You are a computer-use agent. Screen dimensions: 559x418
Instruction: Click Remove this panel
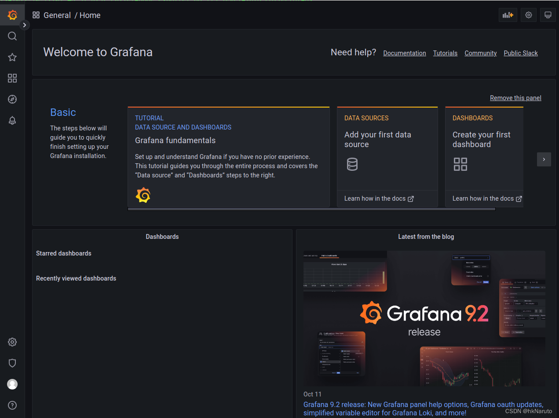[x=515, y=97]
